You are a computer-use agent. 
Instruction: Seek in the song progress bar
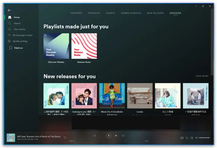pyautogui.click(x=109, y=141)
